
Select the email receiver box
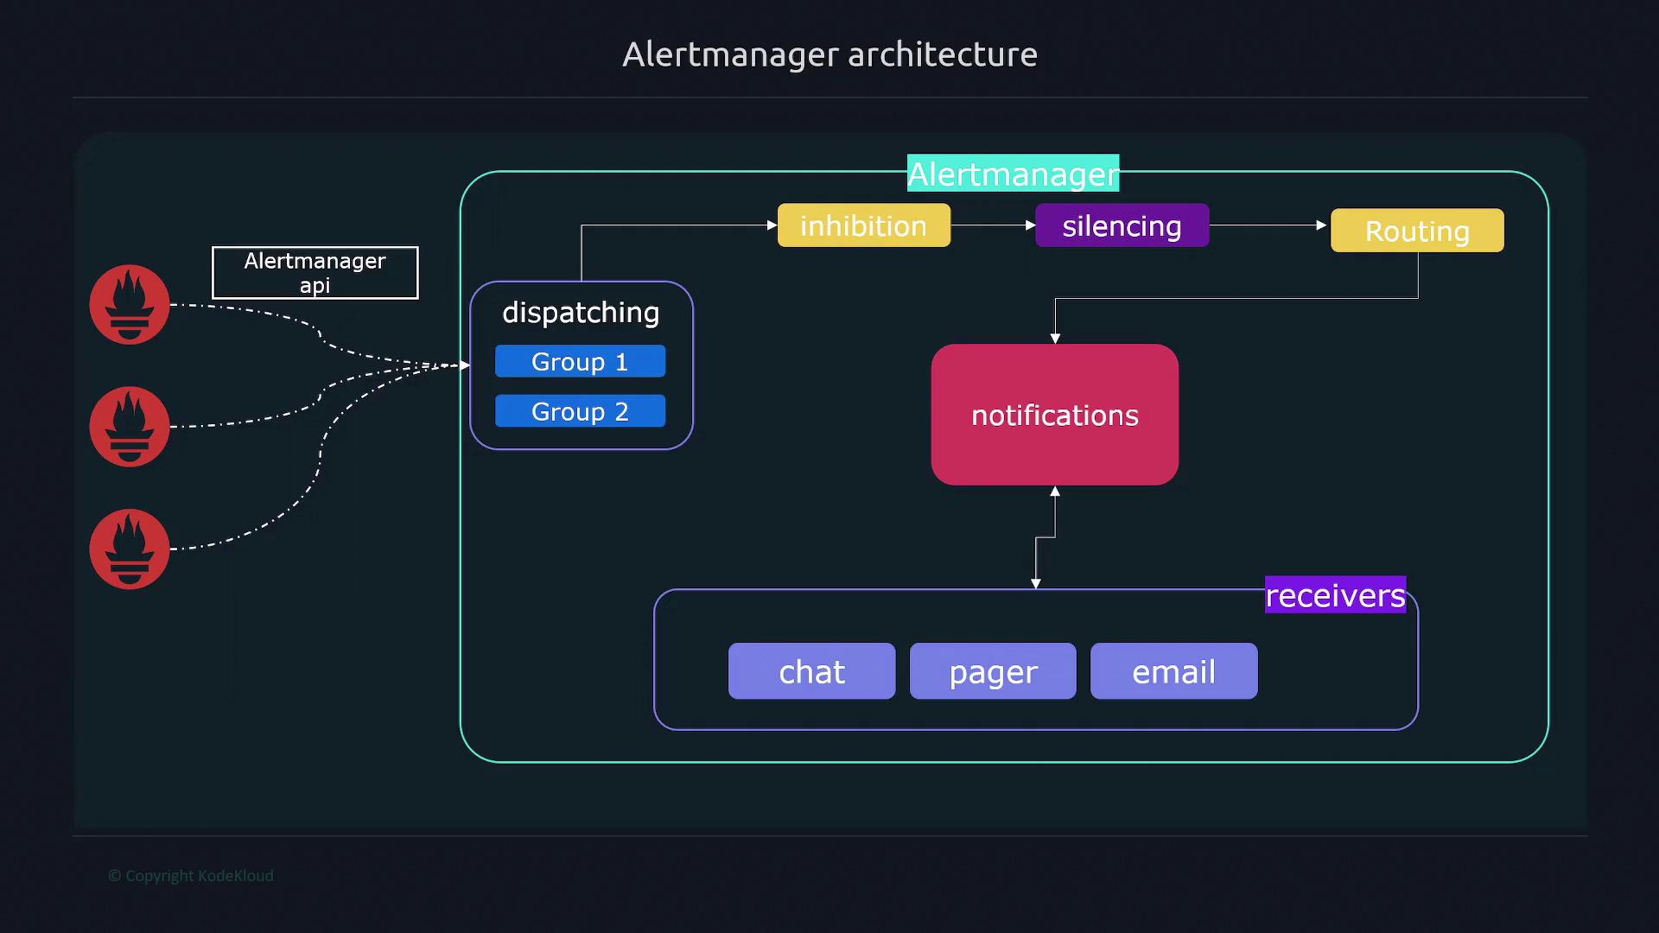(x=1173, y=672)
